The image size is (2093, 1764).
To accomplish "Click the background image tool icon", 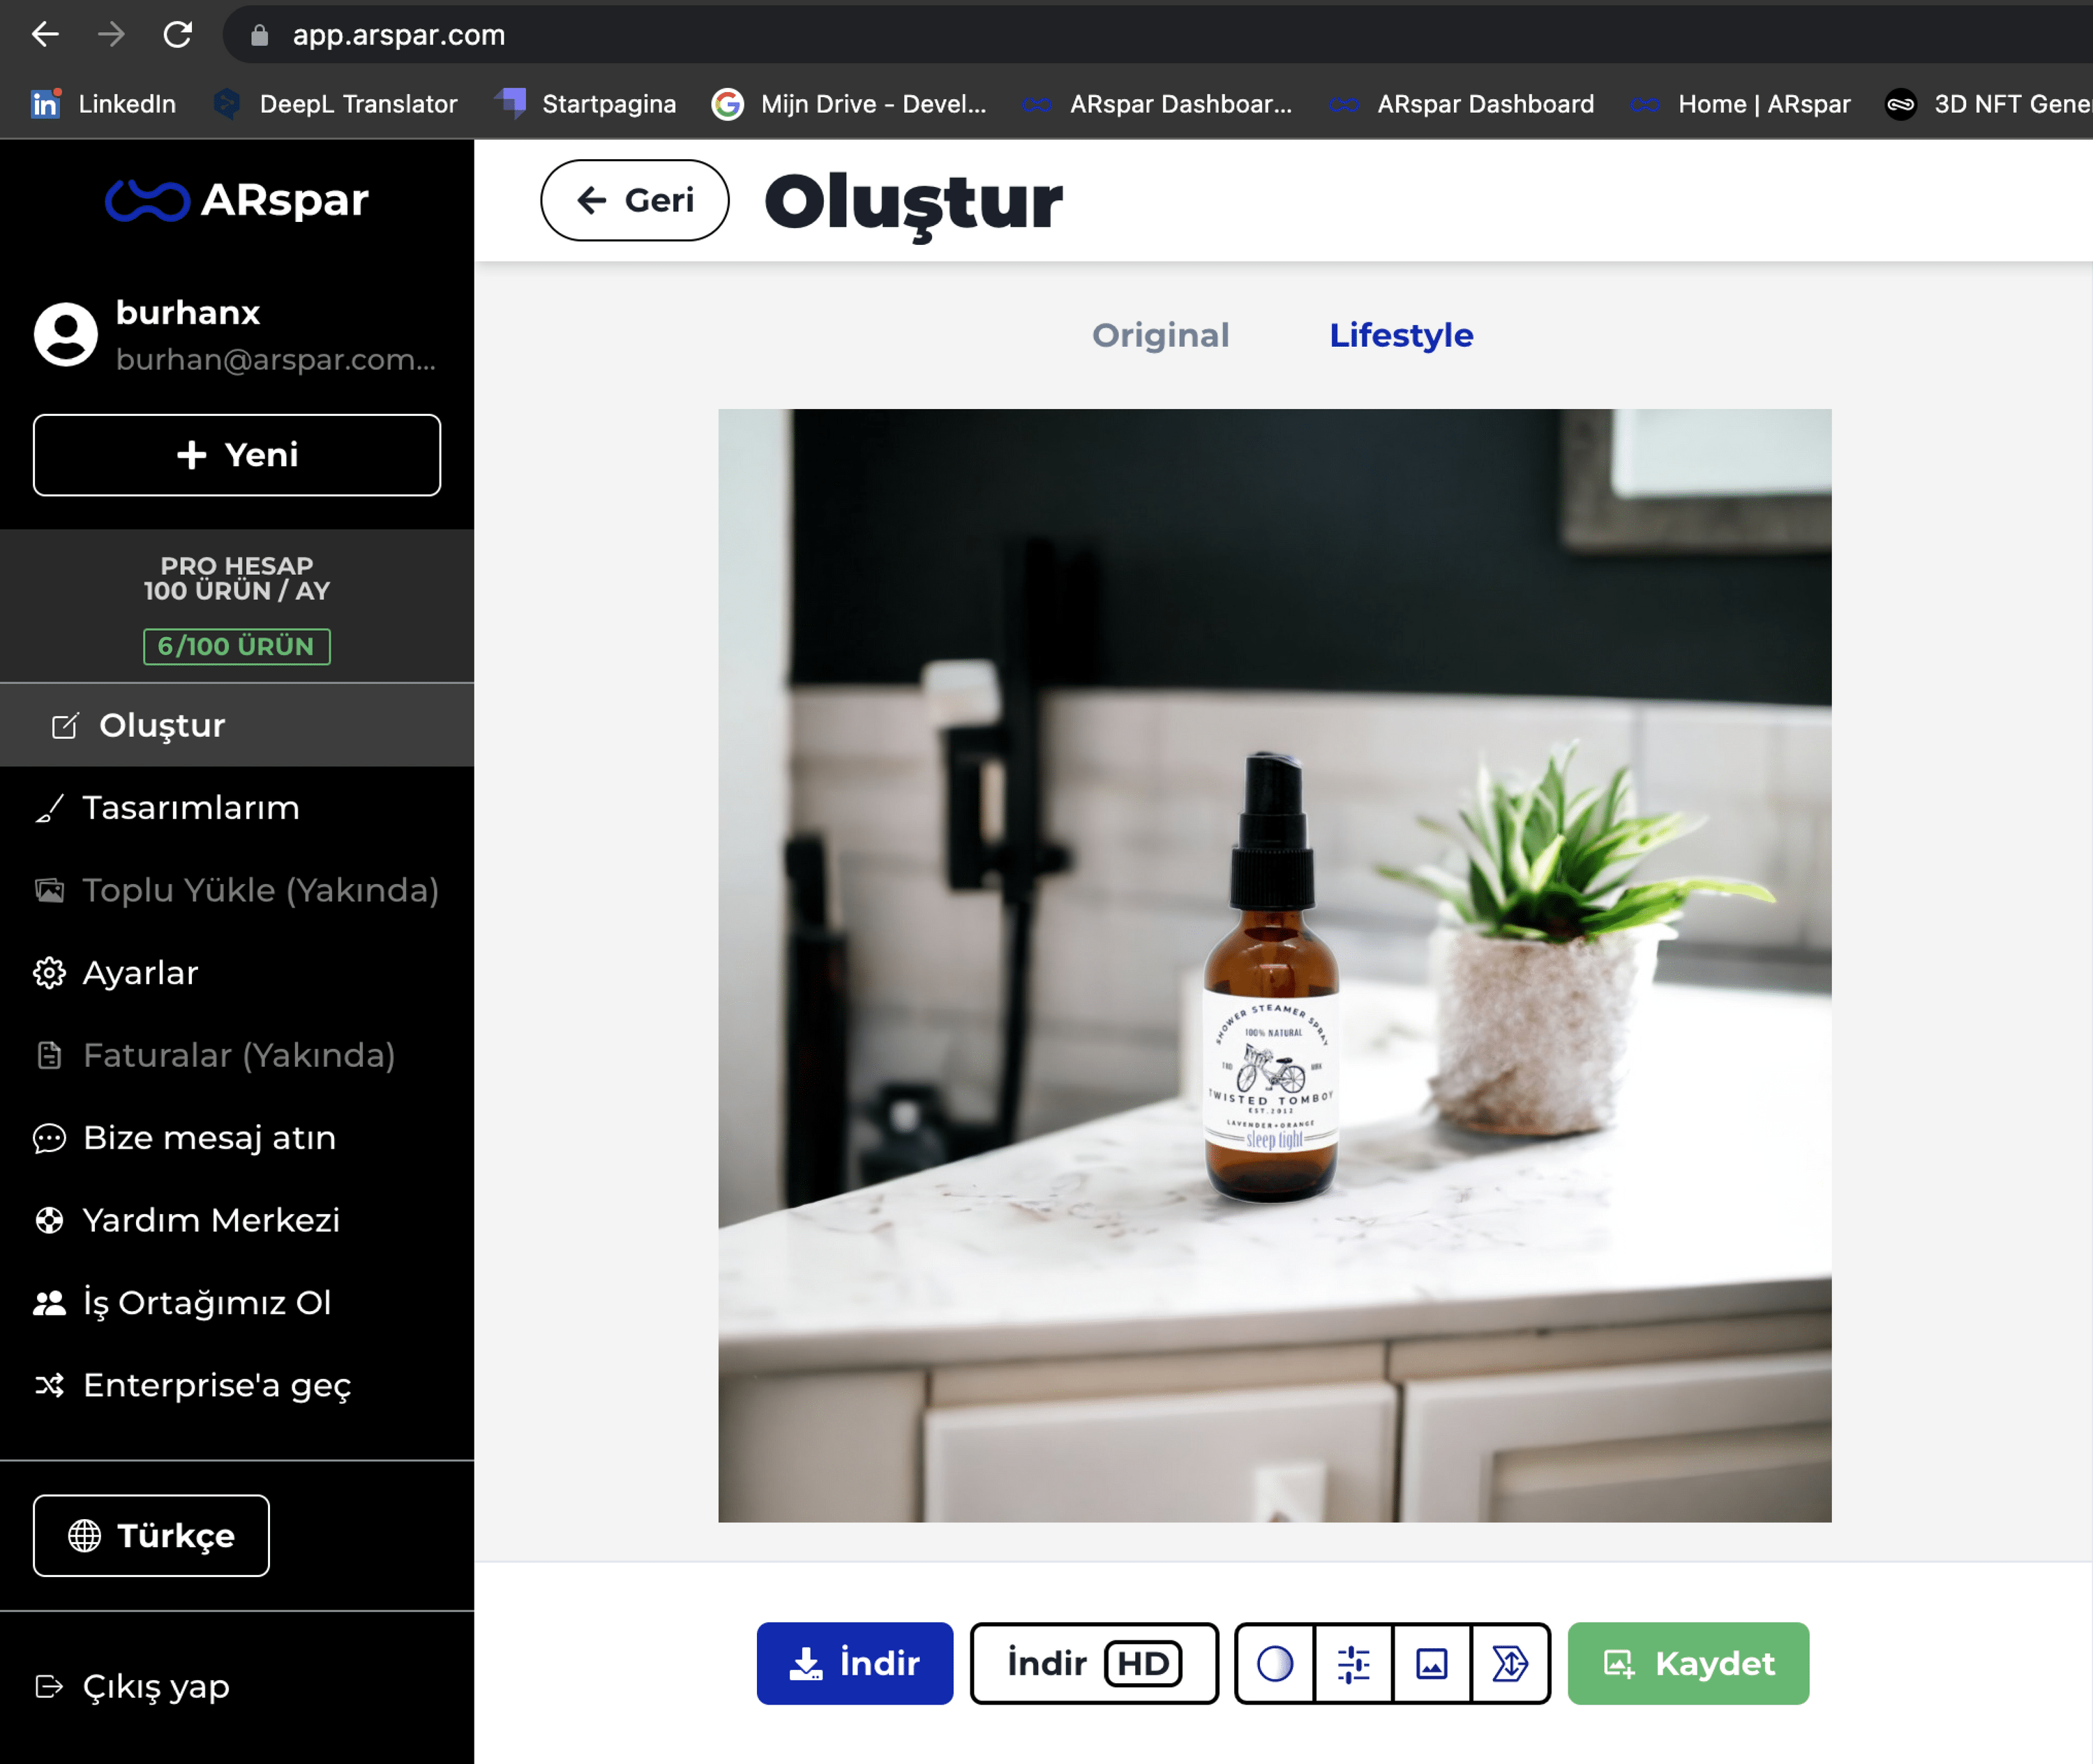I will click(x=1431, y=1663).
